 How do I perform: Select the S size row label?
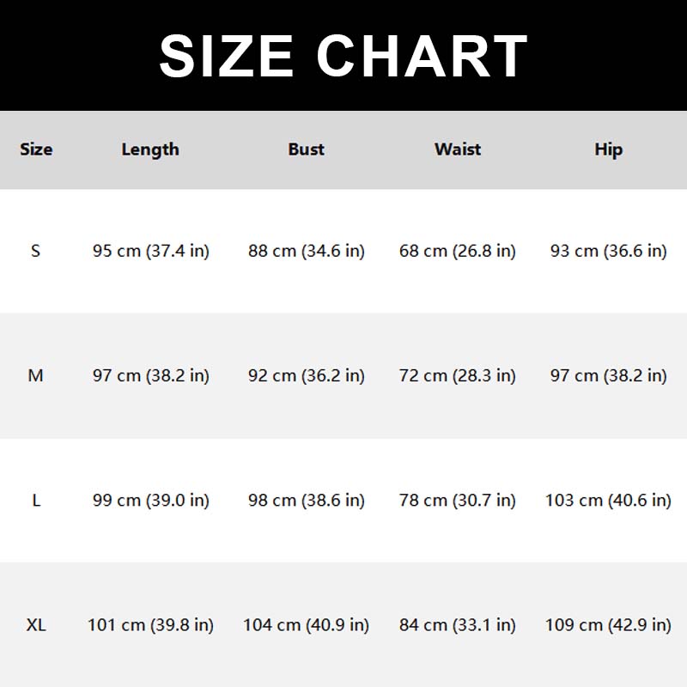coord(36,251)
